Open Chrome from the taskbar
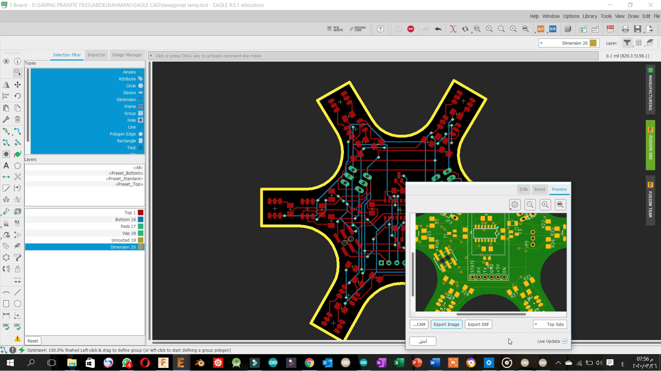Screen dimensions: 661x371 [x=309, y=363]
